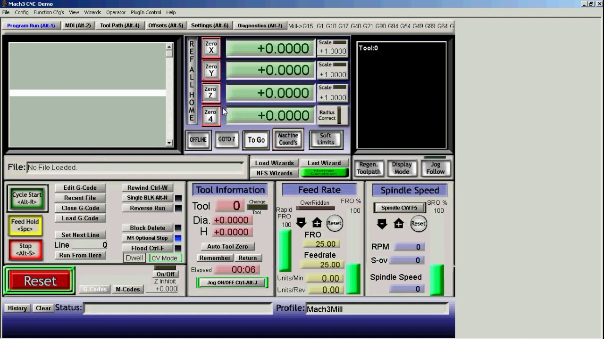Toggle M1 Optional Stop
Screen dimensions: 604x339
click(x=147, y=238)
